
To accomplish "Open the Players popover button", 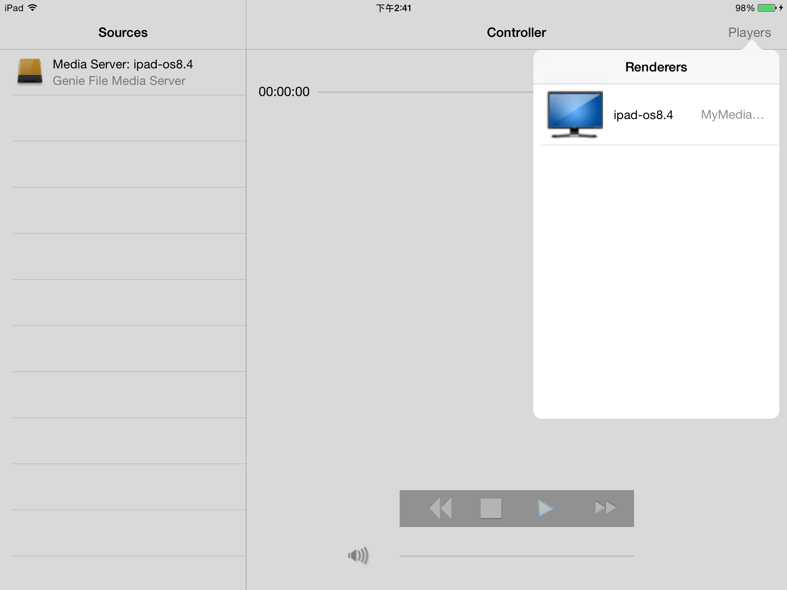I will (x=749, y=33).
